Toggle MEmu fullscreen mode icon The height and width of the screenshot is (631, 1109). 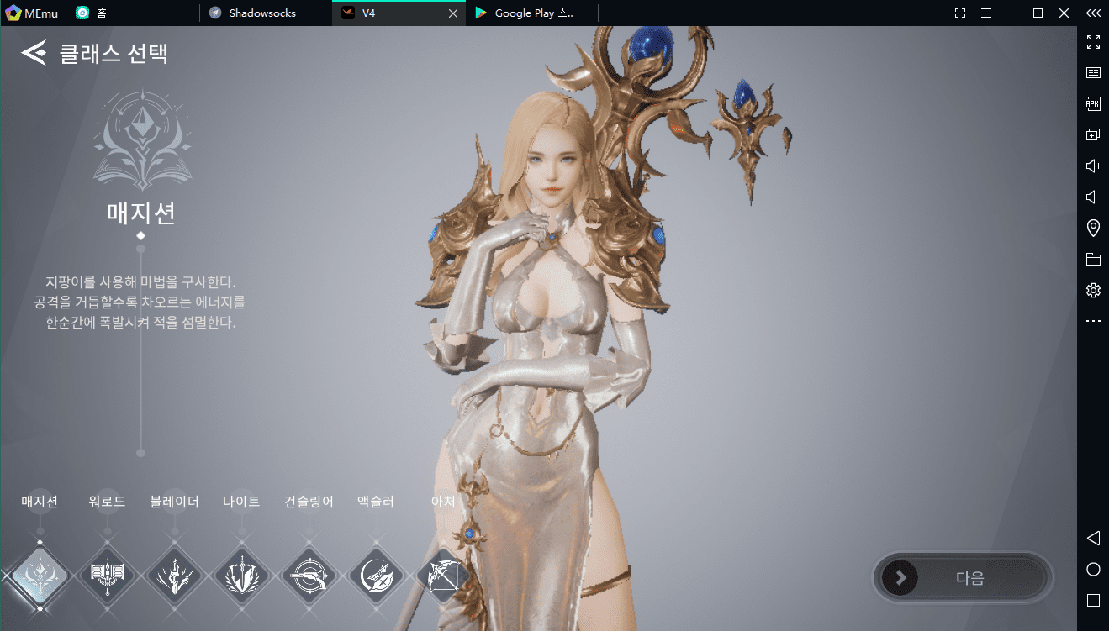(1093, 42)
